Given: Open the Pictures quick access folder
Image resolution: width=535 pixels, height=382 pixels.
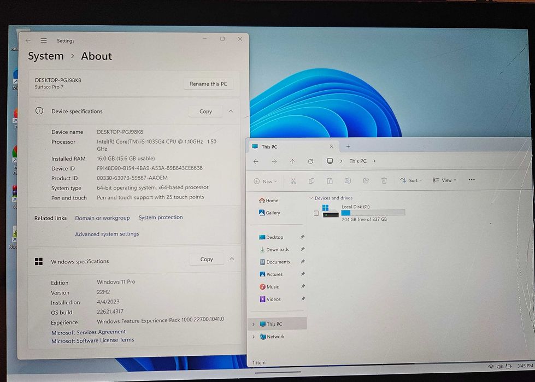Looking at the screenshot, I should coord(271,274).
